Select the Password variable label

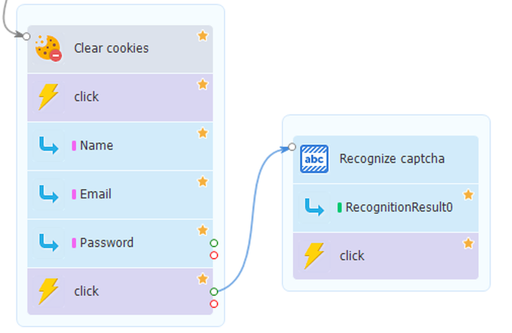tap(107, 242)
